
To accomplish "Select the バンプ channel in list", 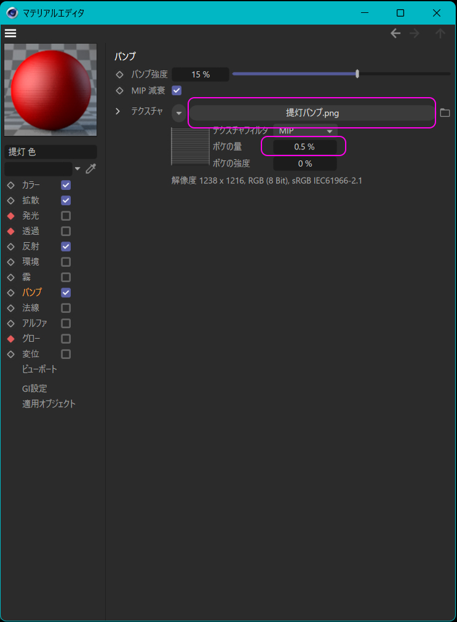I will [x=32, y=293].
